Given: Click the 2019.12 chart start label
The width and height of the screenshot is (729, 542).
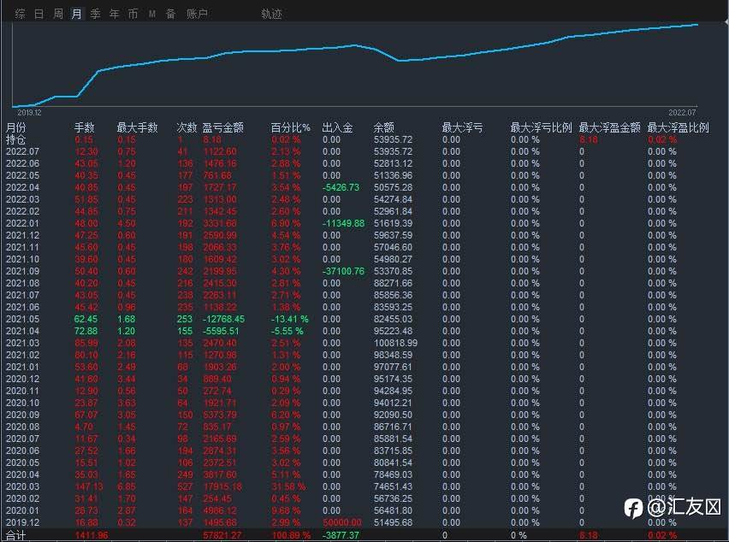Looking at the screenshot, I should (29, 112).
